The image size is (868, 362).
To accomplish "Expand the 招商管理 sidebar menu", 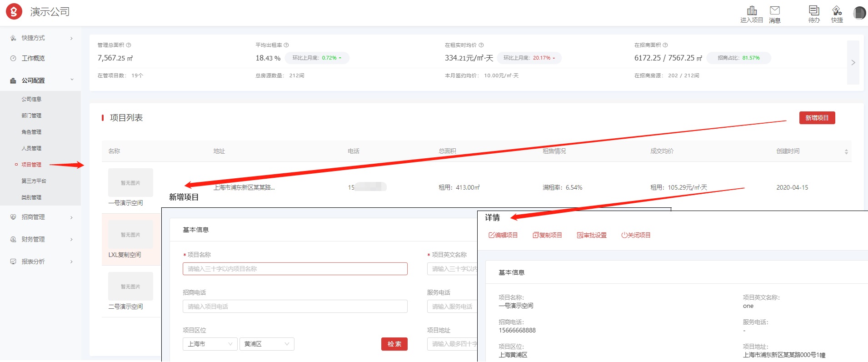I will click(x=41, y=217).
